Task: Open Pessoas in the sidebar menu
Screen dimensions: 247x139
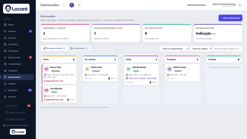Action: 18,31
